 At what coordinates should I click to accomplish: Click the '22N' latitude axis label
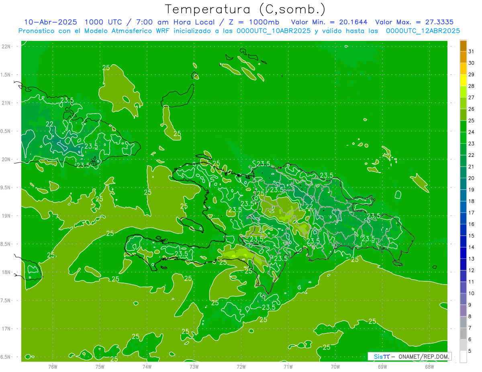[x=6, y=46]
